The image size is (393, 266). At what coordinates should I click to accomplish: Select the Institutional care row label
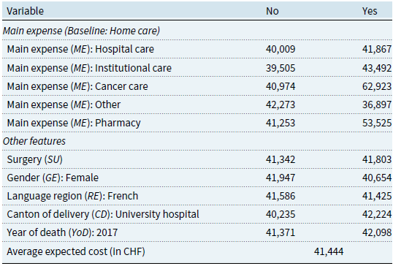[x=89, y=68]
